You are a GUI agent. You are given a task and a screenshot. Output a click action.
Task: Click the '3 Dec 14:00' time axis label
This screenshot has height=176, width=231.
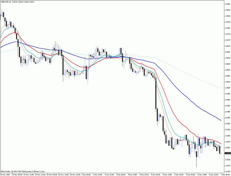(98, 175)
